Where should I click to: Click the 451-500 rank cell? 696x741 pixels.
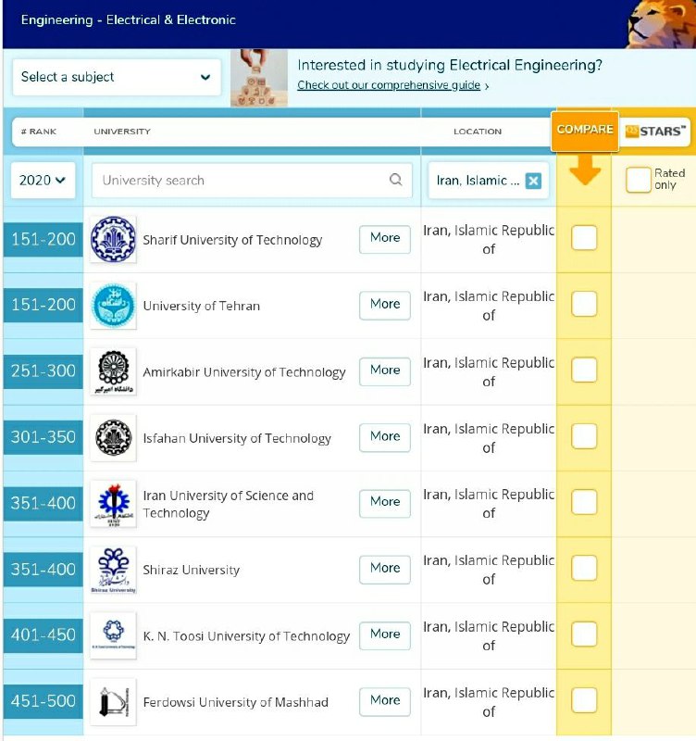[x=43, y=701]
